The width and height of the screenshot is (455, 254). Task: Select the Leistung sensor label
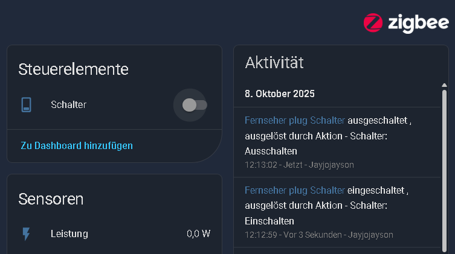[x=69, y=234]
